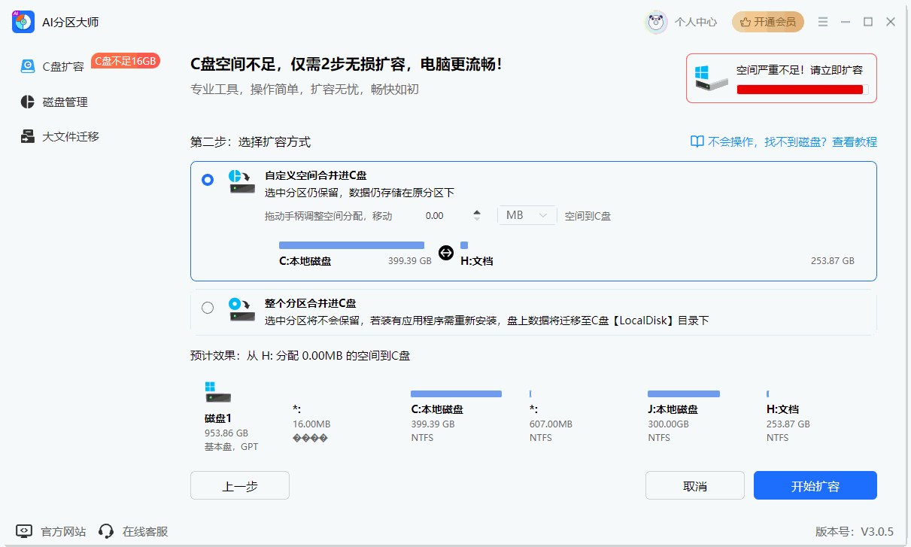Click the H:文档 disk icon in the overview
The height and width of the screenshot is (547, 911).
click(x=768, y=394)
